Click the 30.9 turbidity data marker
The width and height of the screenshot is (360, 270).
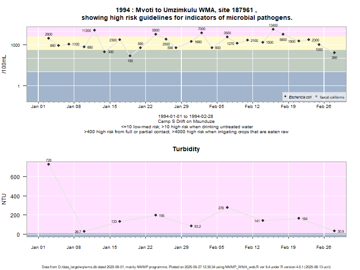click(334, 231)
